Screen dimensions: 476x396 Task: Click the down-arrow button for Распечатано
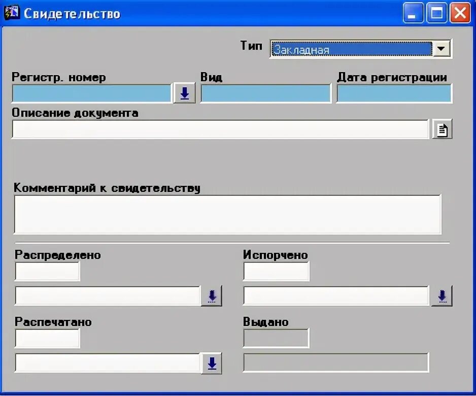(212, 363)
